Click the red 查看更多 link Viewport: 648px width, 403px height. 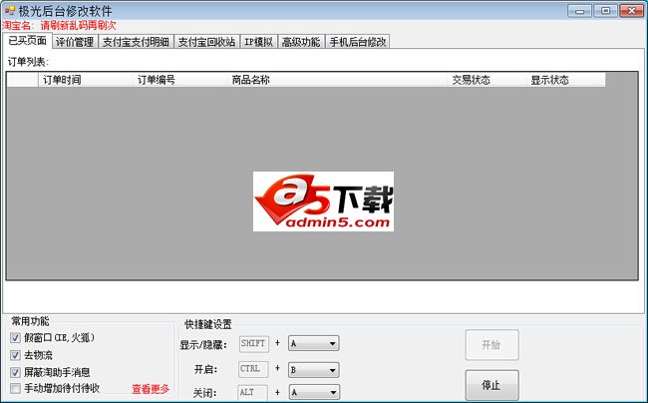click(x=151, y=389)
